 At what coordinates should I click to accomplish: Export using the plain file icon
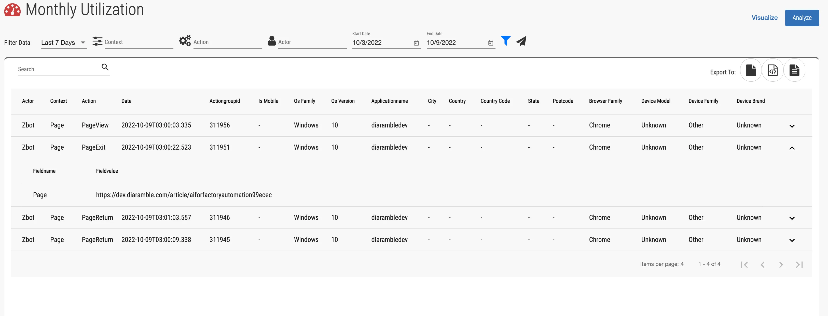point(751,70)
